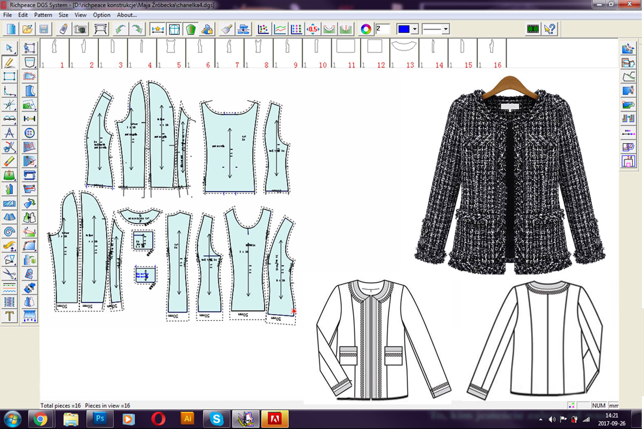Screen dimensions: 644x429
Task: Click the blue color swatch
Action: 404,29
